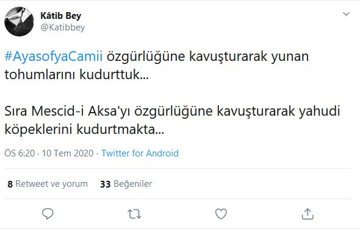Viewport: 360px width, 238px height.
Task: Click the Kâtib Bey display name
Action: (61, 16)
